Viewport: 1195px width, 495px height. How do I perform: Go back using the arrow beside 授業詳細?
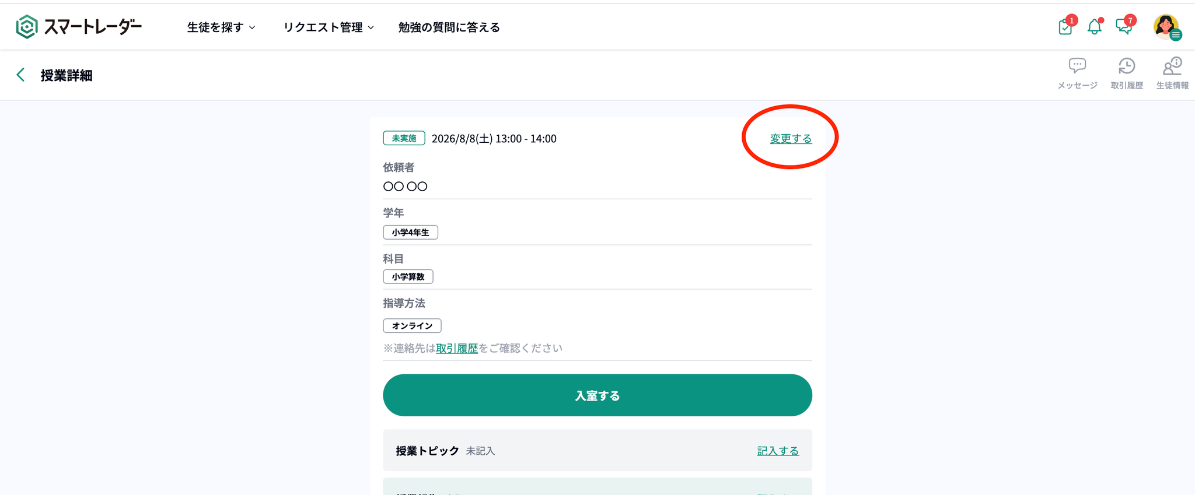click(x=20, y=75)
